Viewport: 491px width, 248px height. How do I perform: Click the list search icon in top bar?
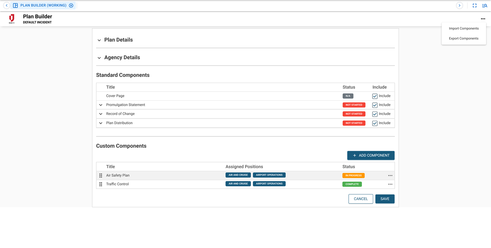tap(485, 5)
